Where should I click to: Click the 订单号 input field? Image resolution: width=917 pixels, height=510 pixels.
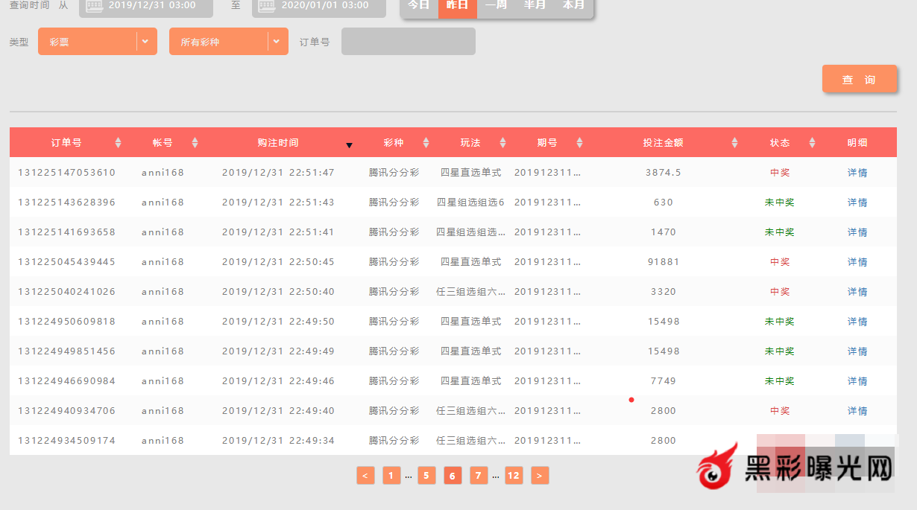click(x=408, y=42)
